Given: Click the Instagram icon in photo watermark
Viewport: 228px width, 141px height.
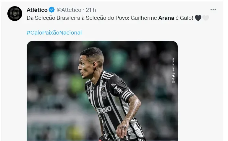Looking at the screenshot, I should [173, 82].
